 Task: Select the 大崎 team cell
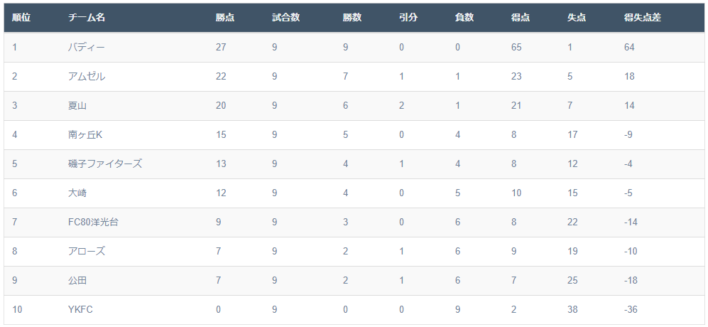pos(77,193)
